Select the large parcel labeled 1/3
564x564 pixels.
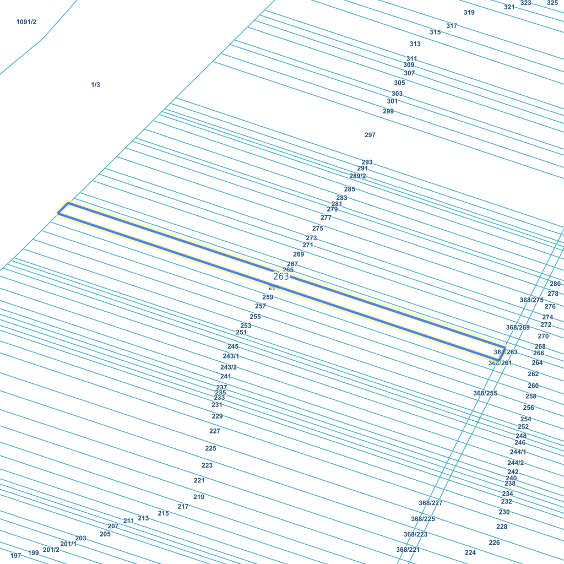[95, 85]
